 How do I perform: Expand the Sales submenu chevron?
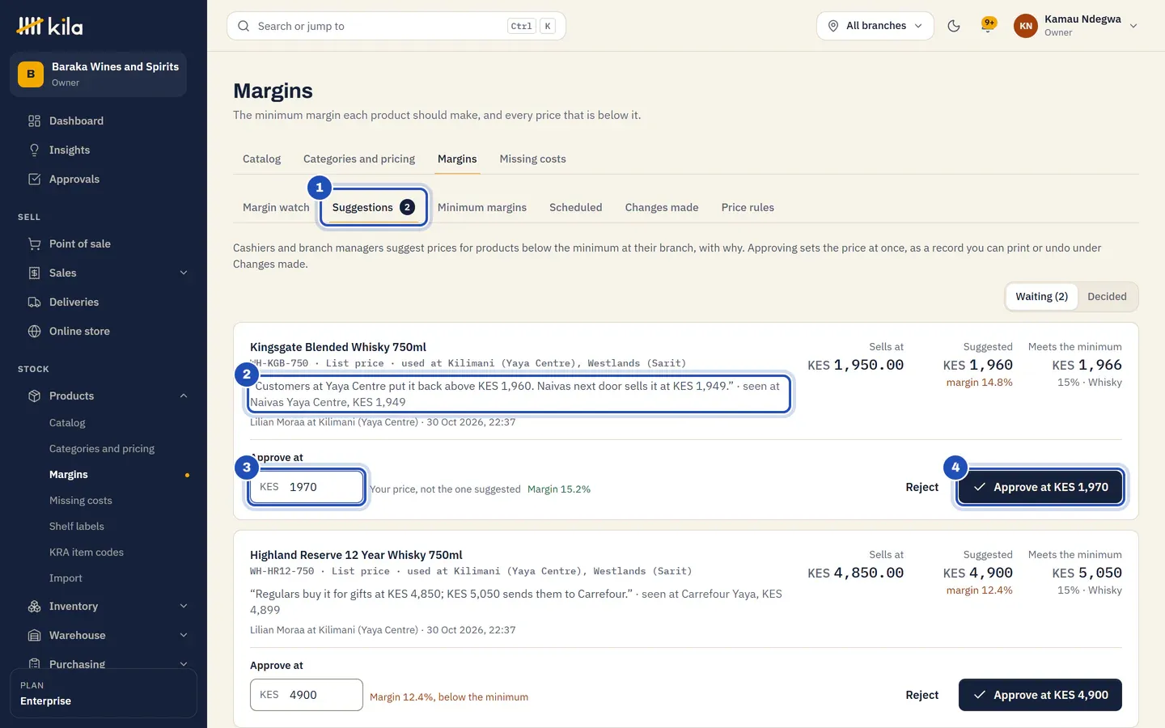[184, 273]
